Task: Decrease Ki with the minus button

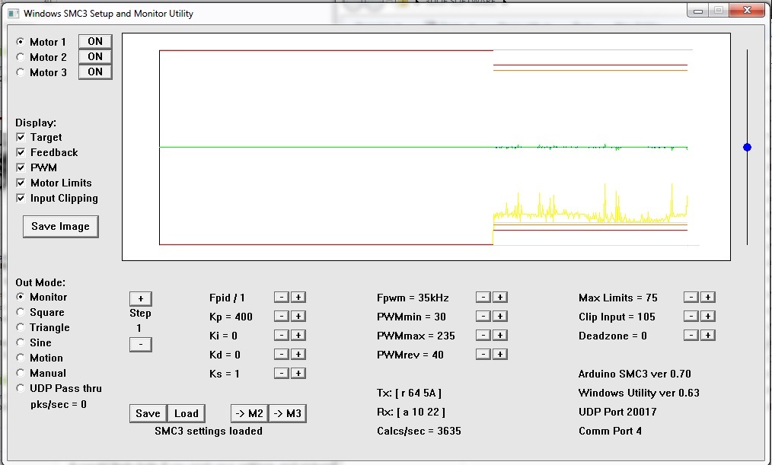Action: click(282, 336)
